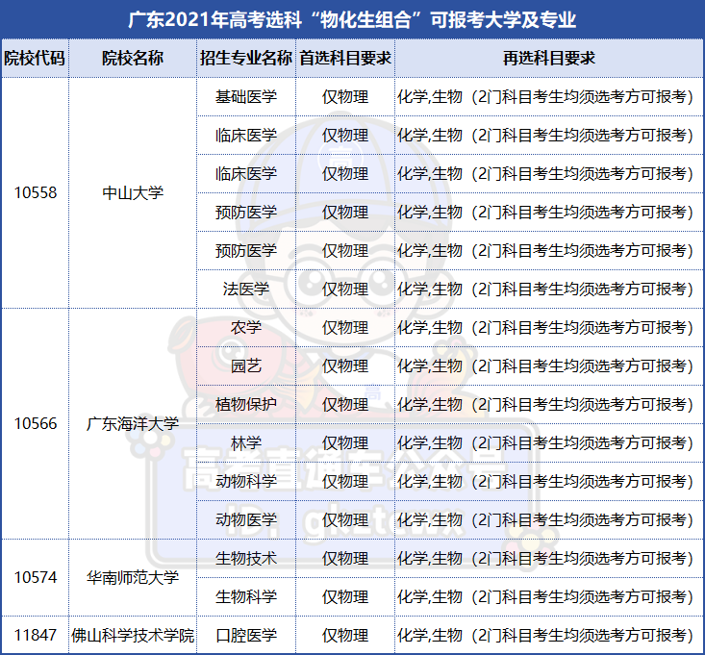Viewport: 705px width, 655px height.
Task: Click '化学,生物' requirement in 生物科学 row
Action: tap(549, 596)
